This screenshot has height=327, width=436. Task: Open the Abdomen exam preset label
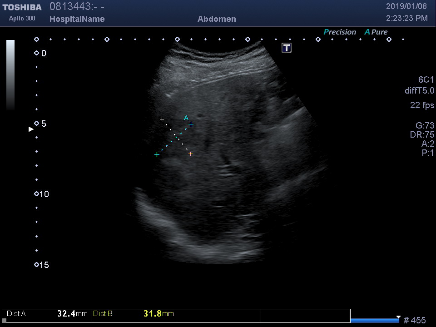coord(217,19)
